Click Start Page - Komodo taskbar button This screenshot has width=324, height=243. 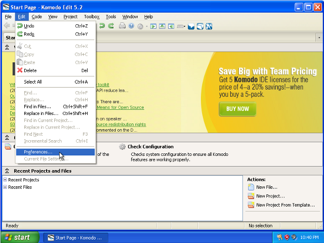75,237
